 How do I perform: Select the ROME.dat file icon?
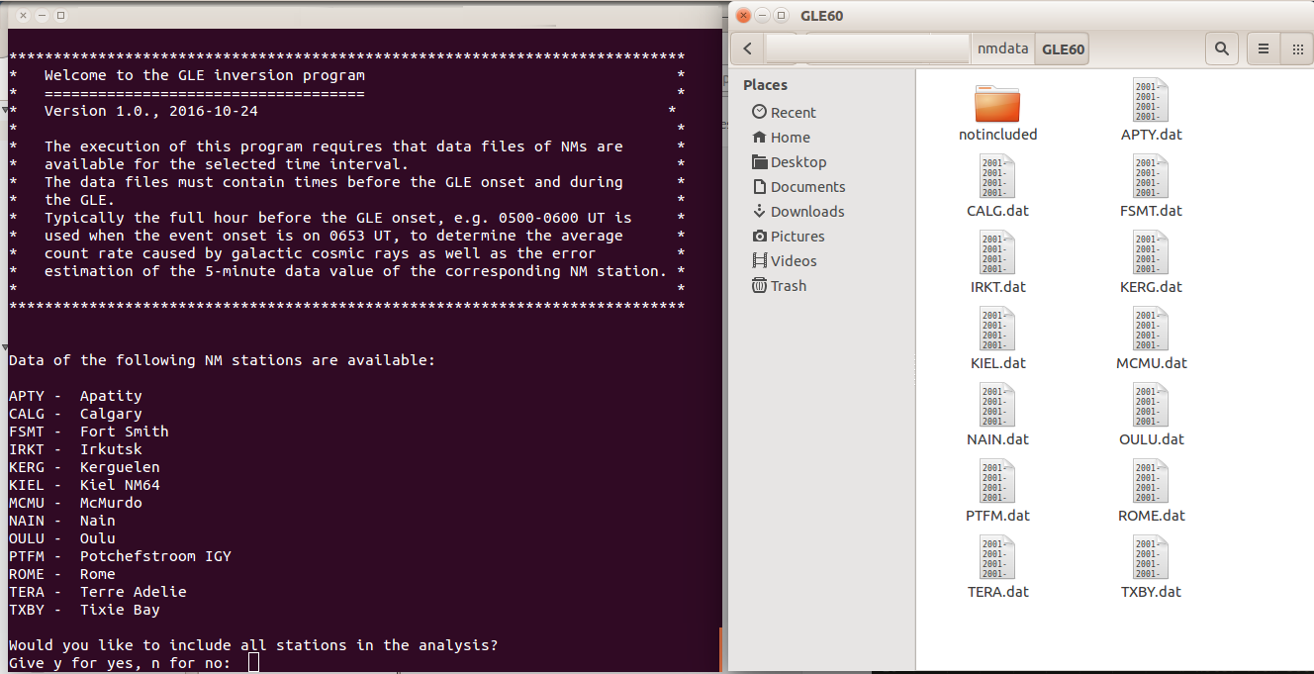point(1151,481)
